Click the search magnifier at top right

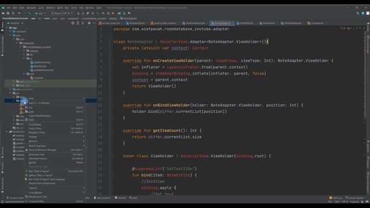click(358, 13)
